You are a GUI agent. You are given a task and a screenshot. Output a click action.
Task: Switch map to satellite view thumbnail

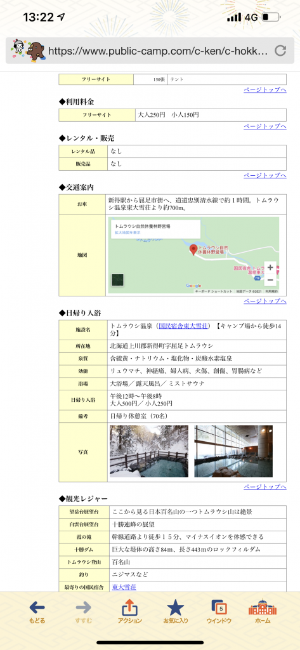tap(118, 280)
